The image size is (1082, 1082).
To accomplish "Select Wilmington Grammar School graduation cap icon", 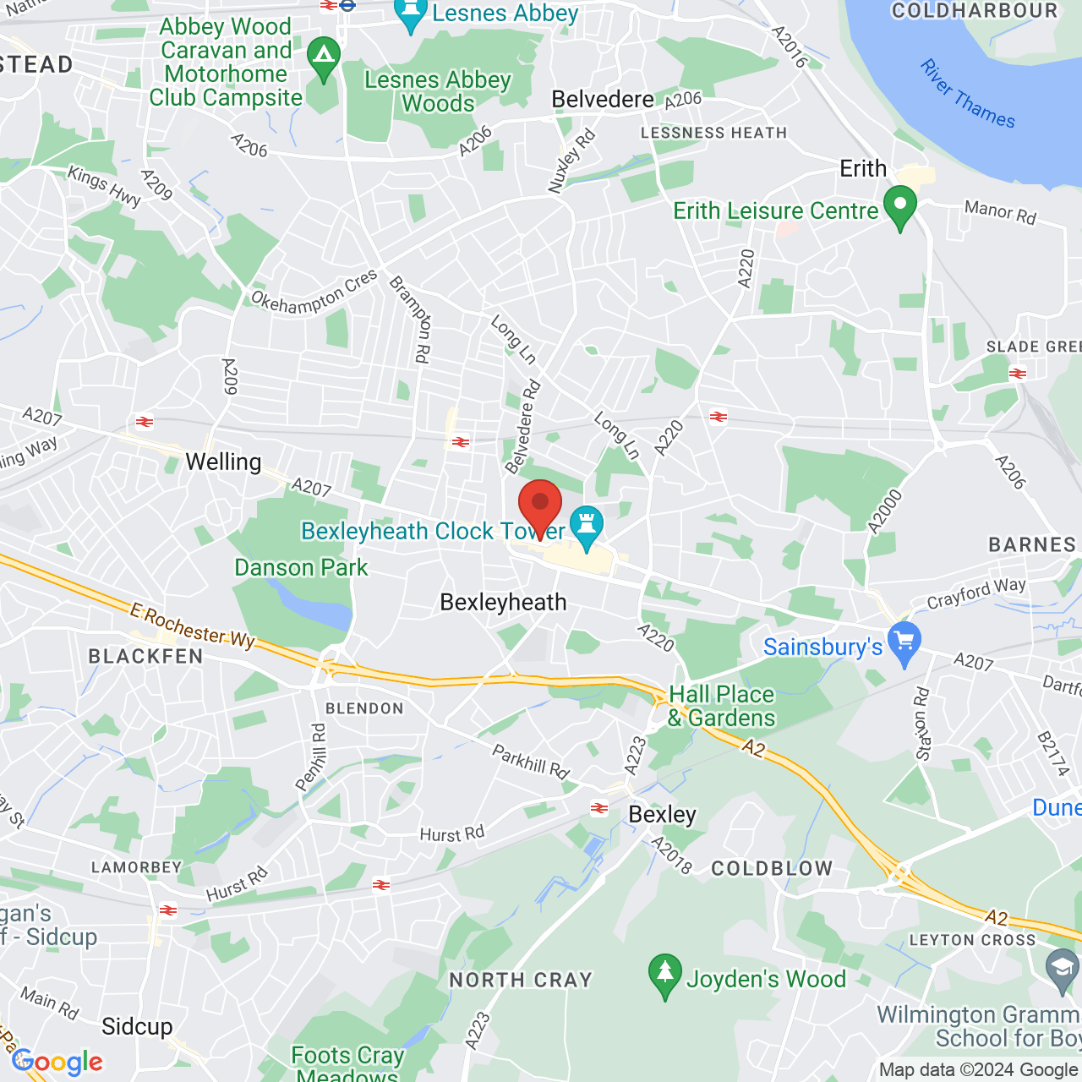I will (x=1062, y=972).
